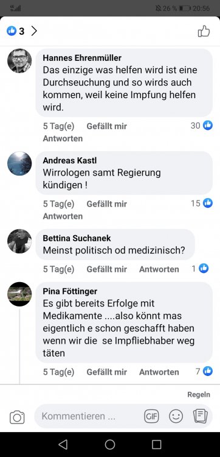Open reactions list via the arrow beside 3
Image resolution: width=220 pixels, height=457 pixels.
click(34, 31)
